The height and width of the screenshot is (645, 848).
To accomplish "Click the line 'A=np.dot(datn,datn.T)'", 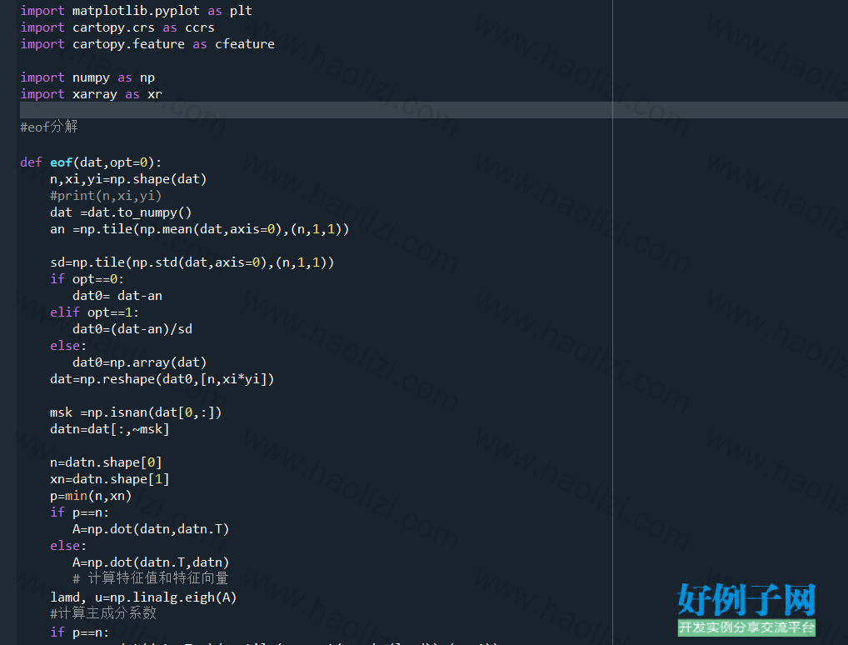I will tap(151, 529).
